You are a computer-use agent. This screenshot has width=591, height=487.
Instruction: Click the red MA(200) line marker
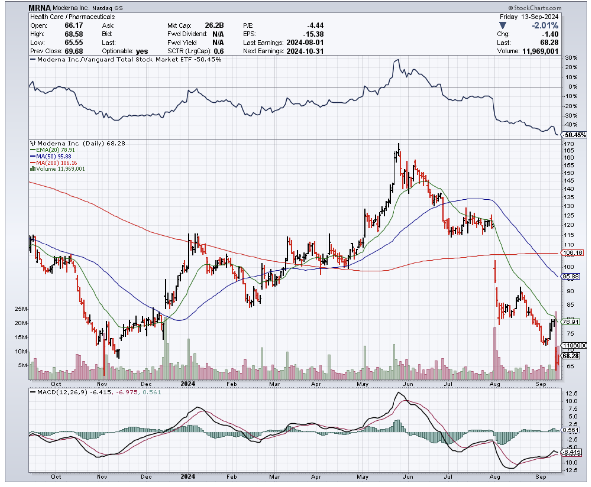(32, 163)
